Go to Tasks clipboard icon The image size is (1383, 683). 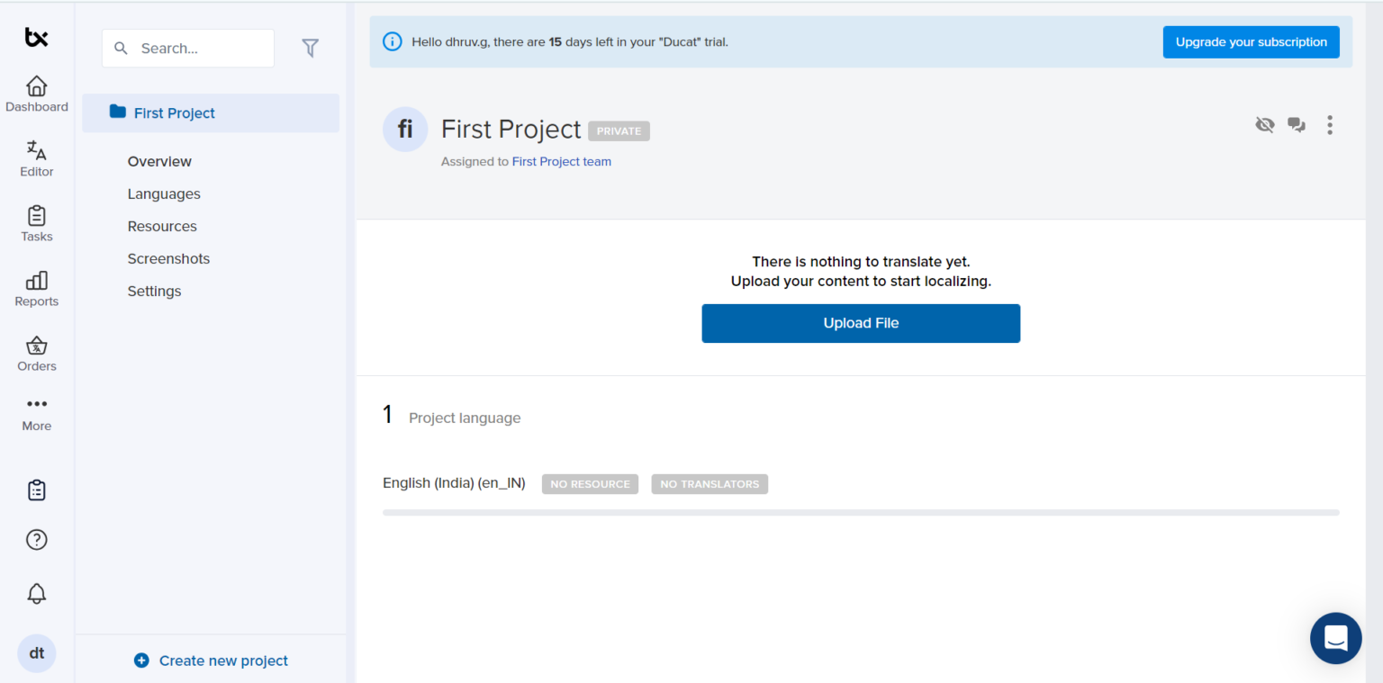(36, 217)
